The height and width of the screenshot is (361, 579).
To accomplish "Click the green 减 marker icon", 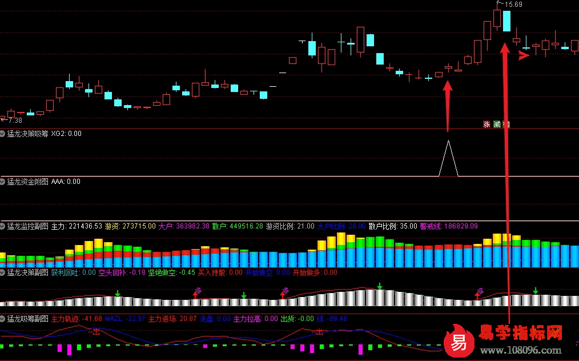I will [x=497, y=124].
